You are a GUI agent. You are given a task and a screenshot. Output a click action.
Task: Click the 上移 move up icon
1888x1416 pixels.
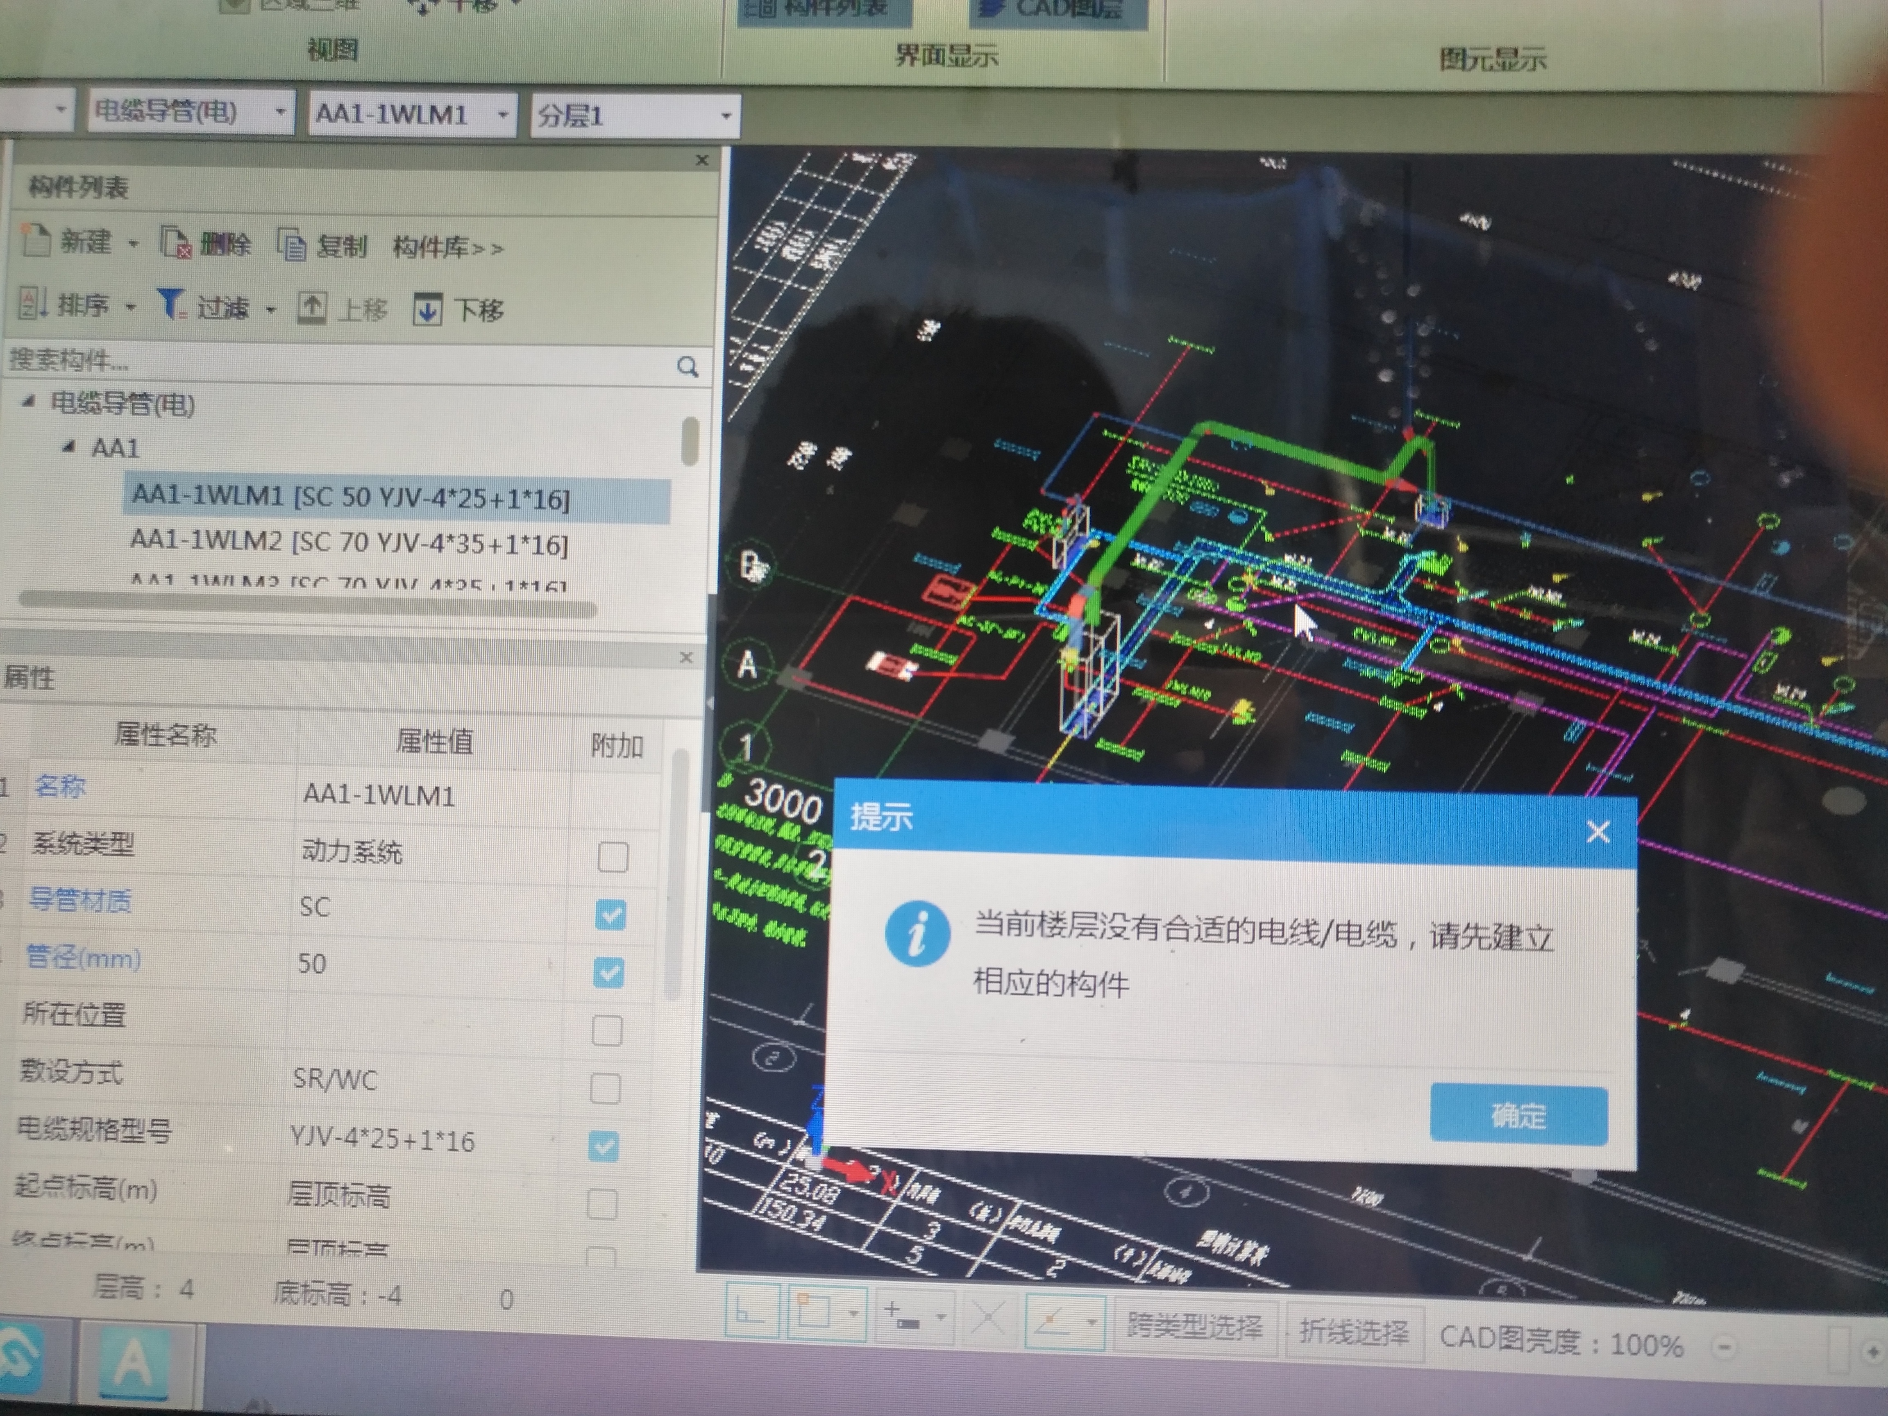(x=311, y=307)
